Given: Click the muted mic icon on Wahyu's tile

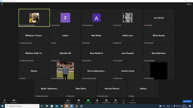Looking at the screenshot, I should coord(129,96).
